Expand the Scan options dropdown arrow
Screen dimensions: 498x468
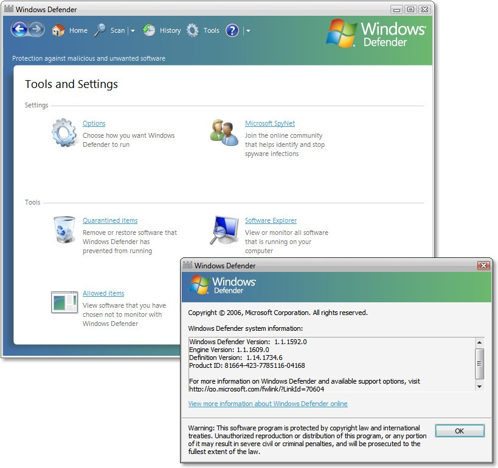coord(133,31)
